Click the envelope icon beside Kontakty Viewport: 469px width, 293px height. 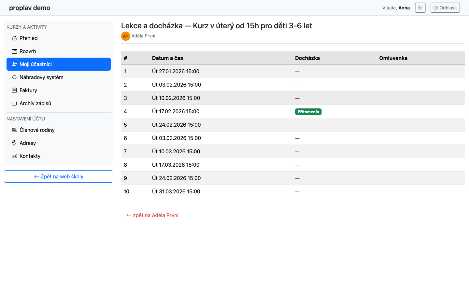(14, 156)
